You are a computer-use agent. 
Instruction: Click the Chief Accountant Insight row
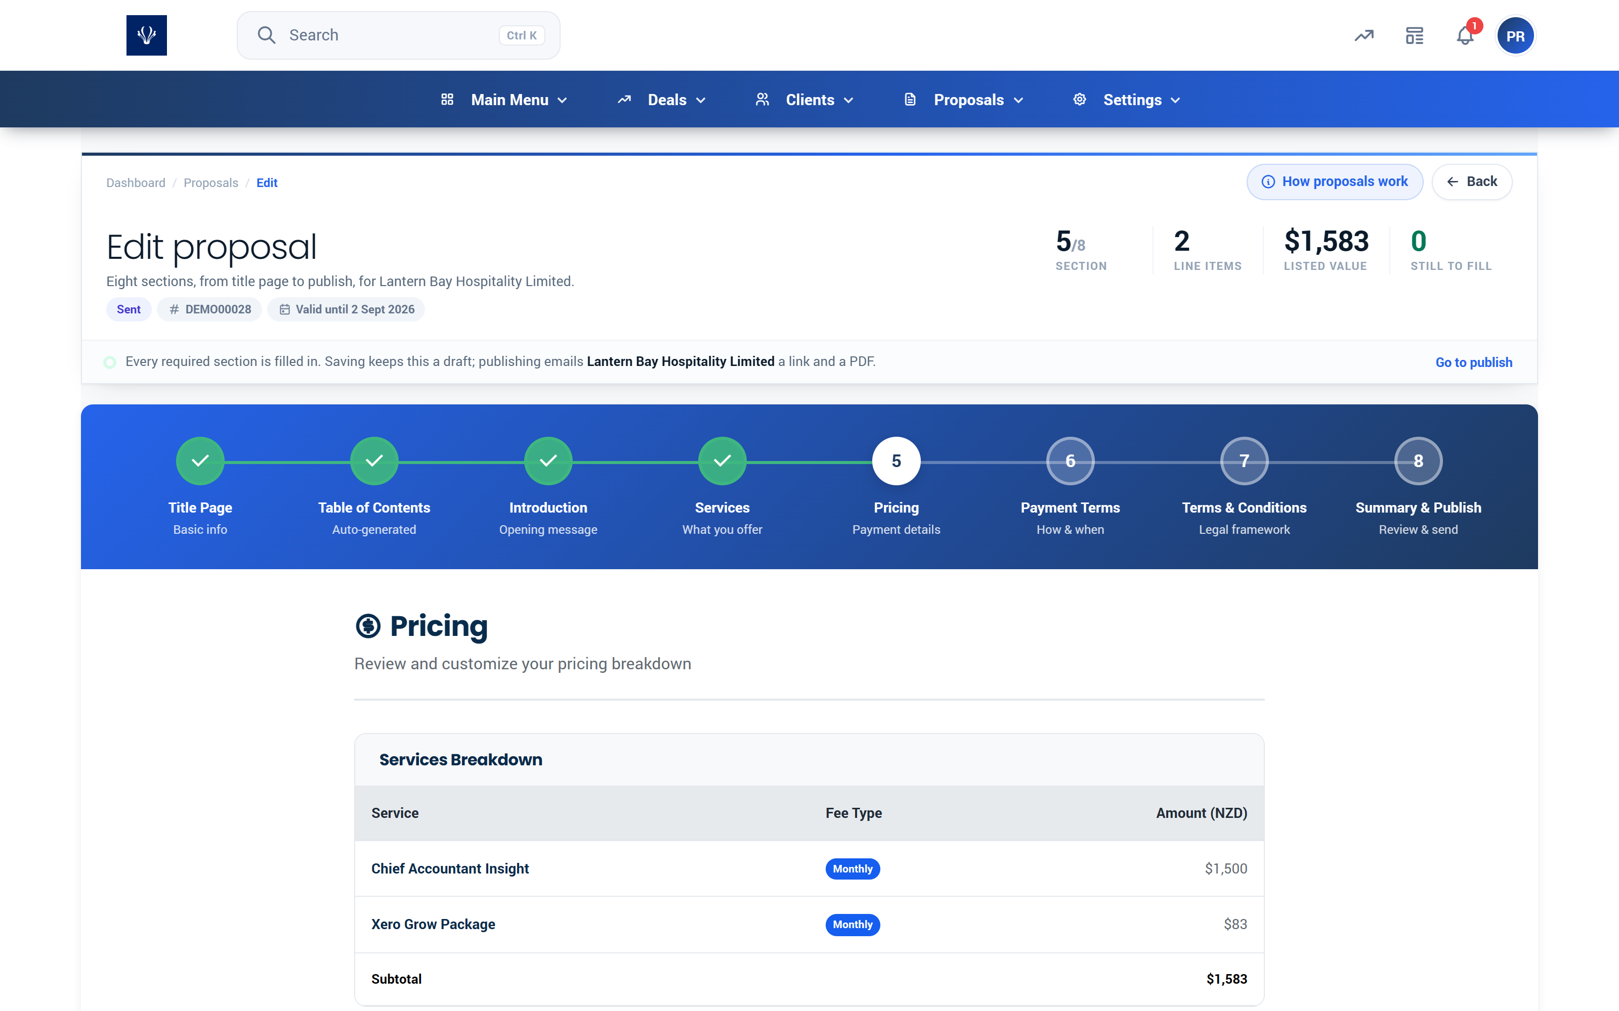click(809, 868)
